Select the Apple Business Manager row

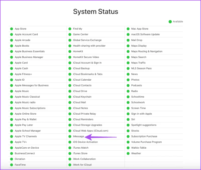pyautogui.click(x=29, y=57)
